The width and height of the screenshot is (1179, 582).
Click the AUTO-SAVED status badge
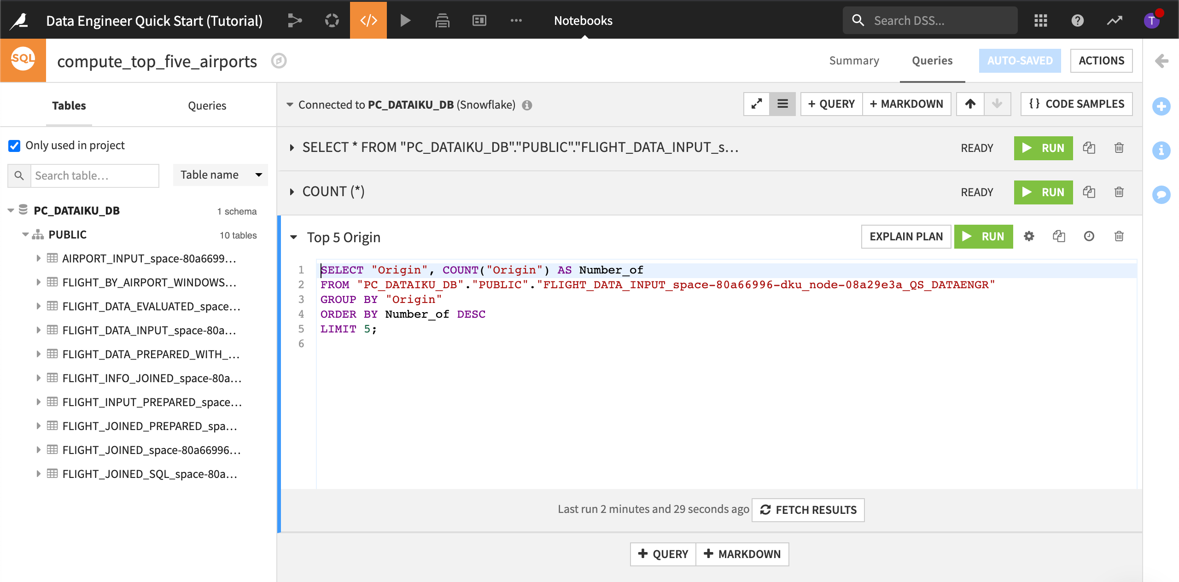(x=1020, y=61)
